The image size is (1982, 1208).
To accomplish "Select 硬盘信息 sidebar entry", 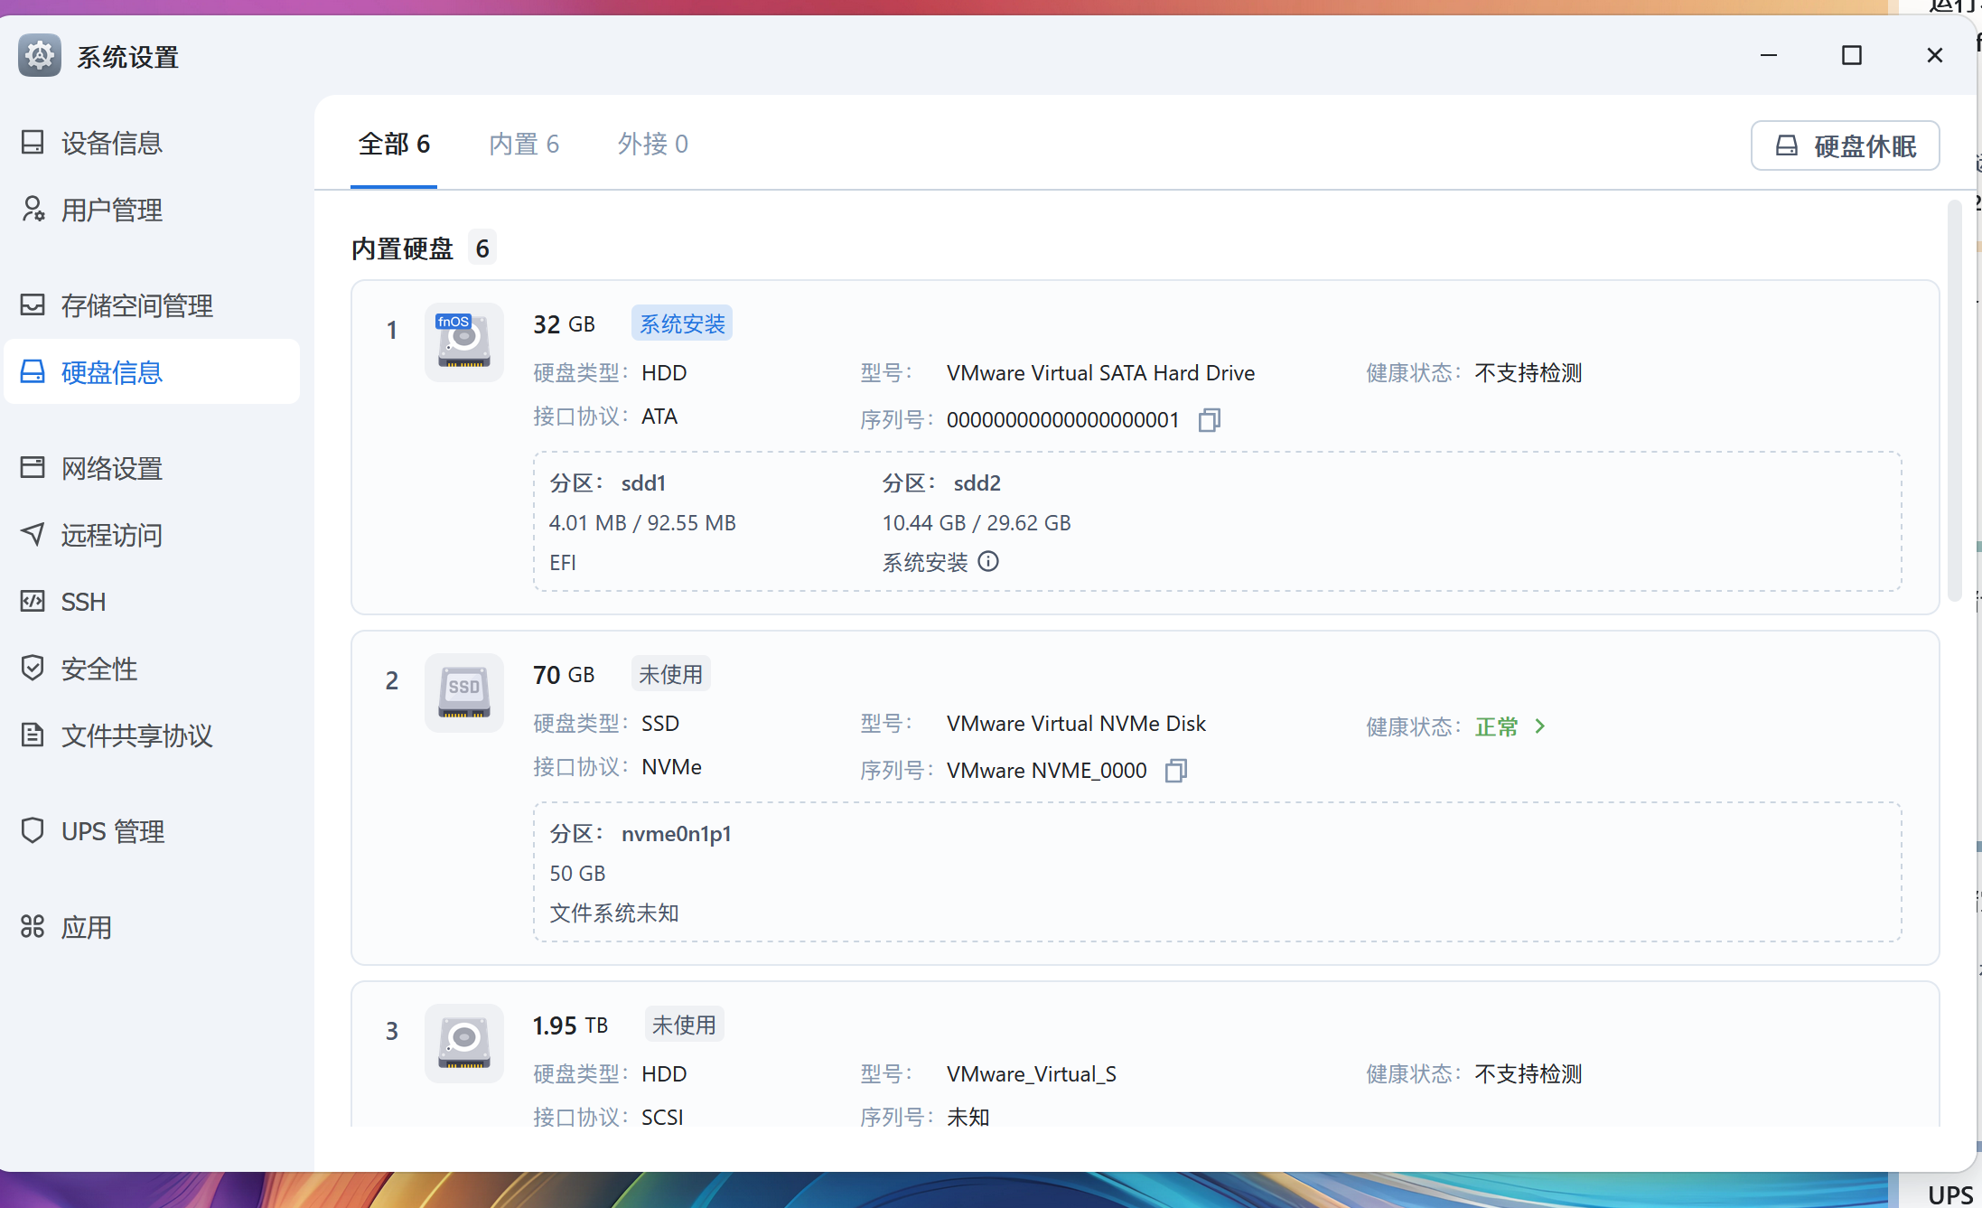I will pyautogui.click(x=152, y=372).
